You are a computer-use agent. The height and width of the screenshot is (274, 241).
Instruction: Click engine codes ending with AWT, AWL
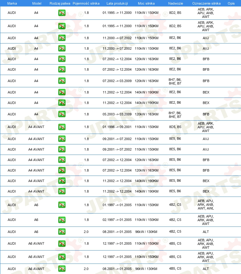206,205
